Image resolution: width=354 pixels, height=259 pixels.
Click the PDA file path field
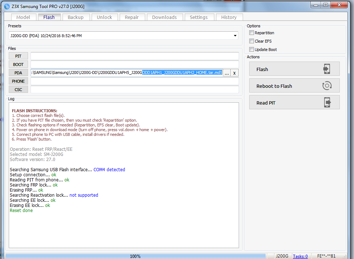pyautogui.click(x=127, y=73)
